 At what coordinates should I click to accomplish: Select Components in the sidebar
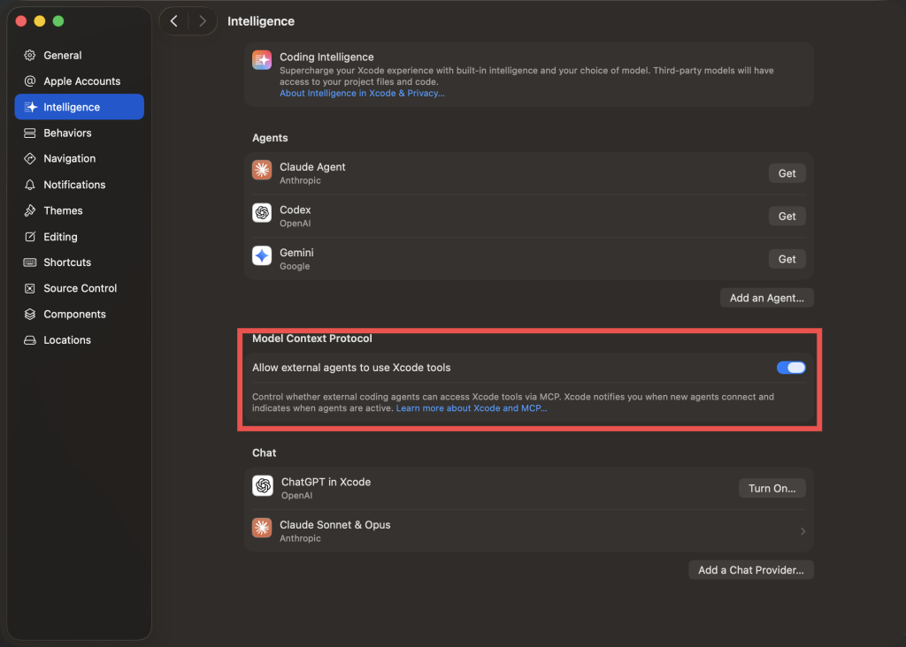pos(79,315)
